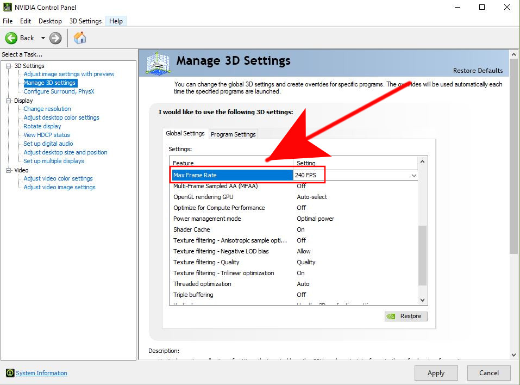The height and width of the screenshot is (385, 520).
Task: Click the Forward arrow icon
Action: [x=55, y=38]
